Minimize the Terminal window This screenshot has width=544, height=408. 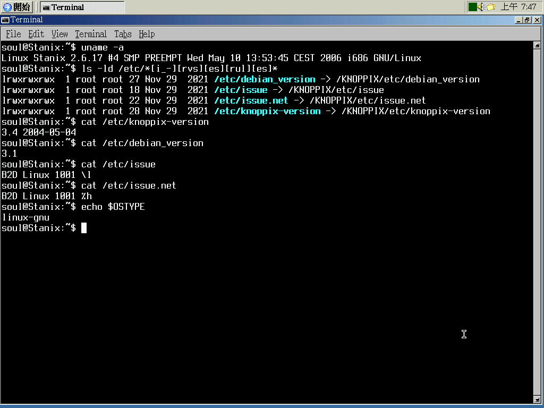[x=518, y=20]
